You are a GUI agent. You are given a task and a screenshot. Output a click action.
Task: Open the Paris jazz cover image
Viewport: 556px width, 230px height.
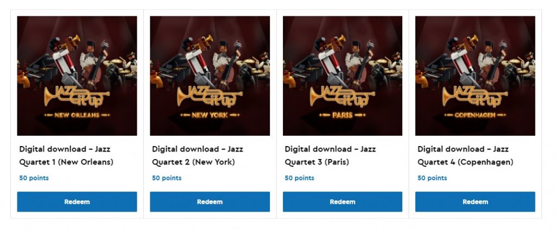[x=343, y=76]
